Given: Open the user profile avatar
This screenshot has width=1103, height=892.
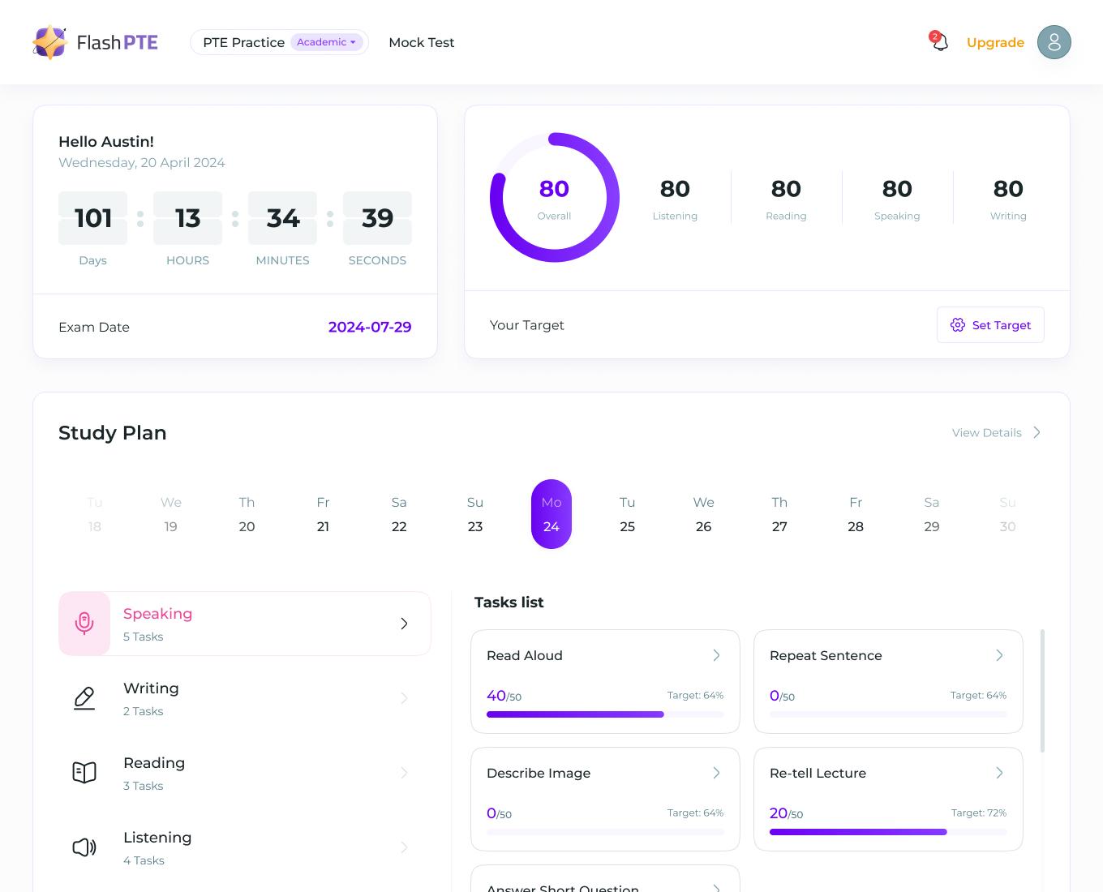Looking at the screenshot, I should [1054, 42].
